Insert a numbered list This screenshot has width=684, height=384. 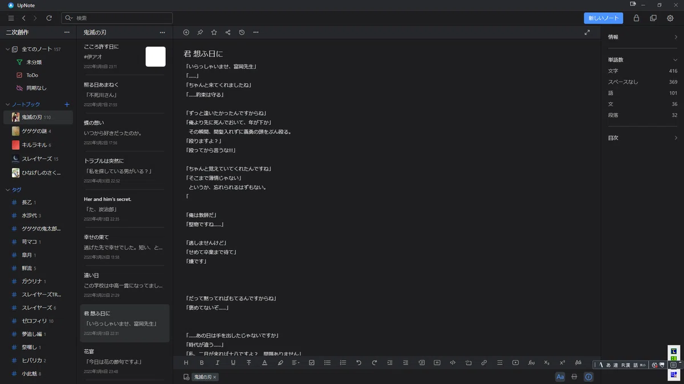pyautogui.click(x=343, y=362)
